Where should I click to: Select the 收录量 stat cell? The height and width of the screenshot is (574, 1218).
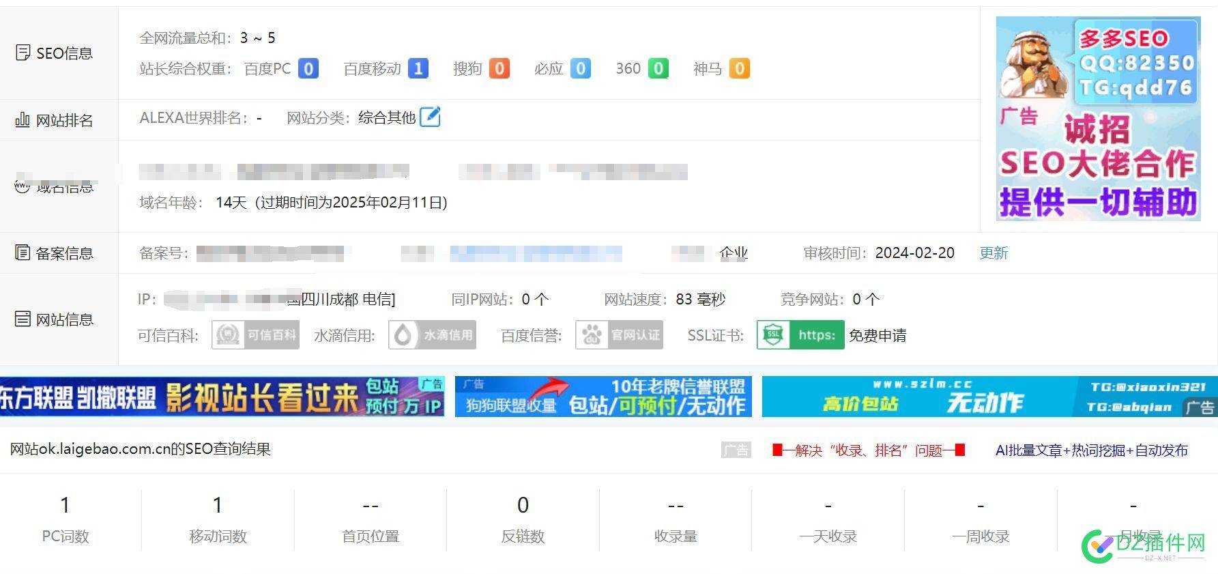click(676, 519)
